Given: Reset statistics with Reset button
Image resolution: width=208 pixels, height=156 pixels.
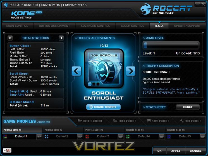Looking at the screenshot, I should point(188,107).
